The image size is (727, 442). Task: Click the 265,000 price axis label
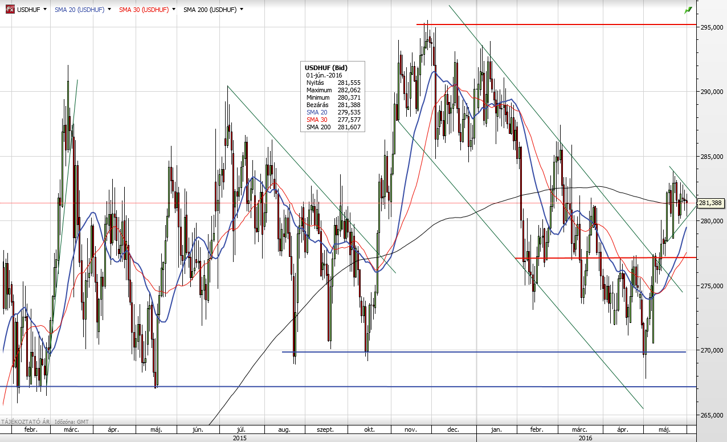(x=713, y=415)
